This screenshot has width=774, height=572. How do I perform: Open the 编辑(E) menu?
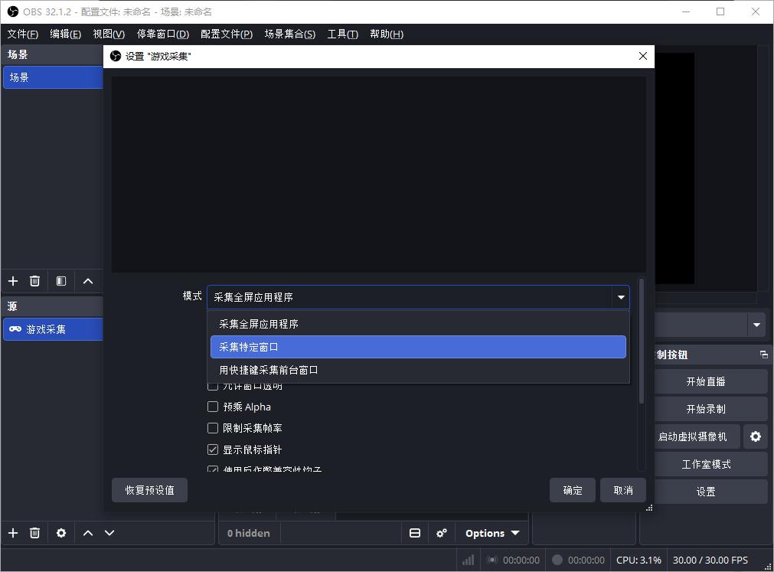pos(65,34)
